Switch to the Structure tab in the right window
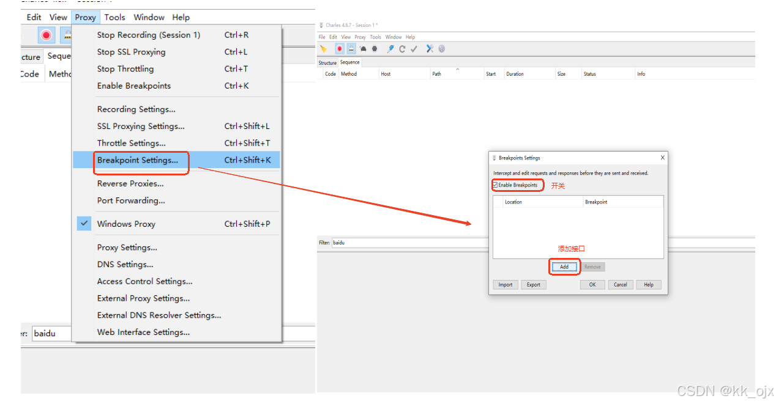This screenshot has width=776, height=404. click(x=327, y=63)
